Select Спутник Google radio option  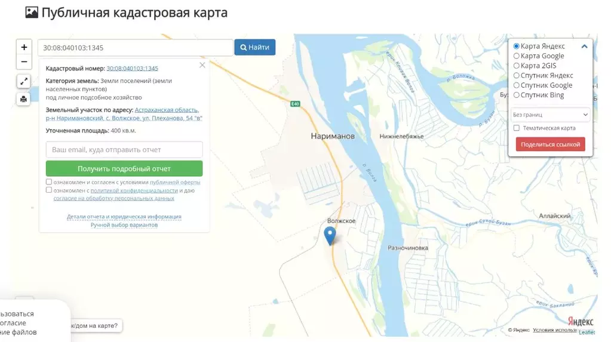click(x=516, y=85)
